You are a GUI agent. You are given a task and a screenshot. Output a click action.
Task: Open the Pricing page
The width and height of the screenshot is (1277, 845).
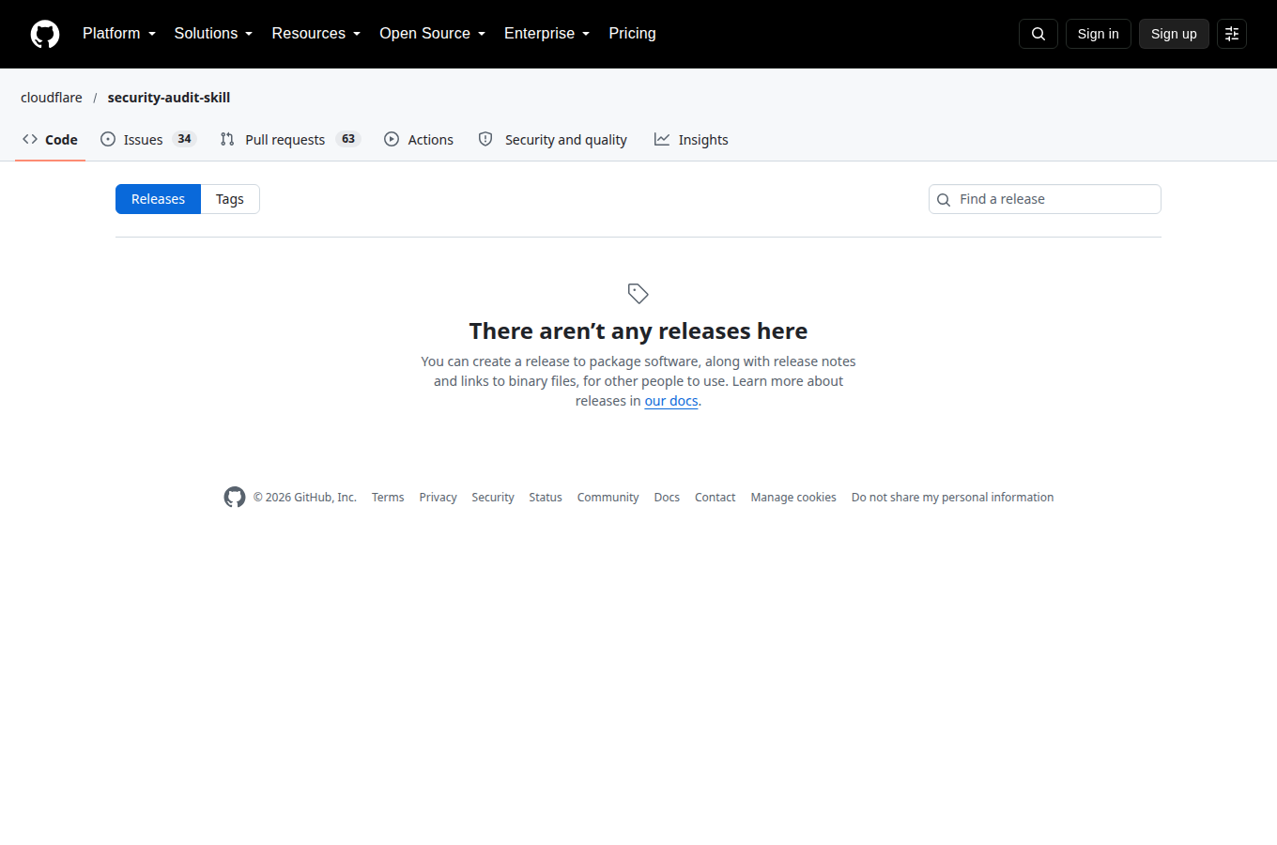point(632,34)
